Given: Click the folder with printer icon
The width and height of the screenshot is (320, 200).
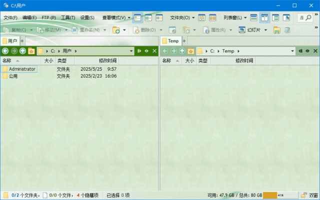Looking at the screenshot, I should point(276,30).
